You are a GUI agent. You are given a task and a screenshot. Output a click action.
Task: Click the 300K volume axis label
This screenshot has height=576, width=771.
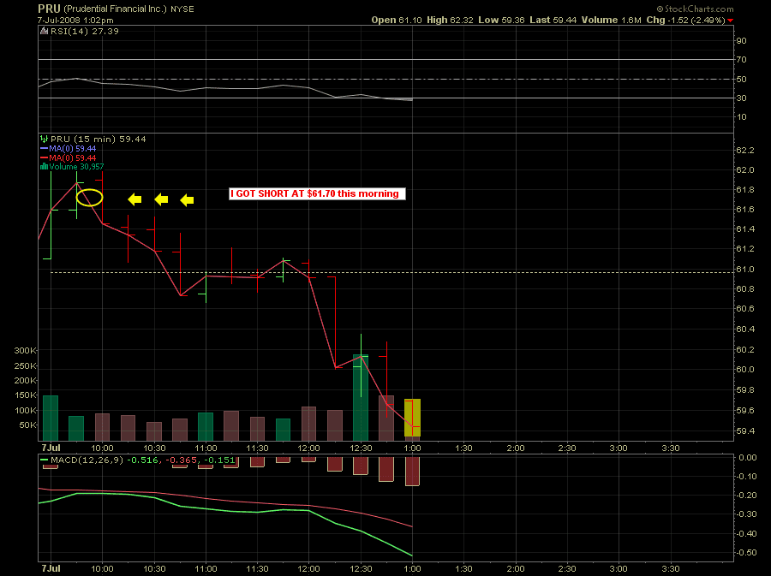pos(25,351)
